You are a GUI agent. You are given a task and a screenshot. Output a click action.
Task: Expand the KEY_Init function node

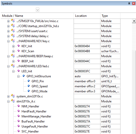coord(13,46)
